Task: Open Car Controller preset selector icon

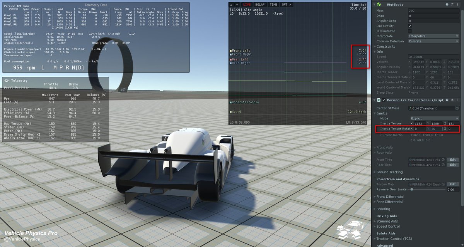Action: [x=452, y=100]
